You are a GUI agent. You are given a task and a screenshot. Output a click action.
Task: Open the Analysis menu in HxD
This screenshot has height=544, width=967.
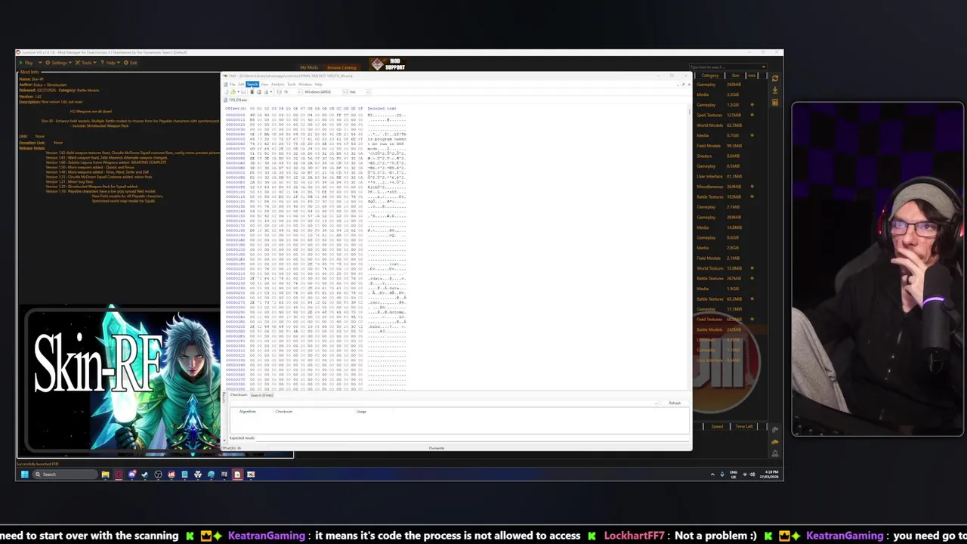277,84
